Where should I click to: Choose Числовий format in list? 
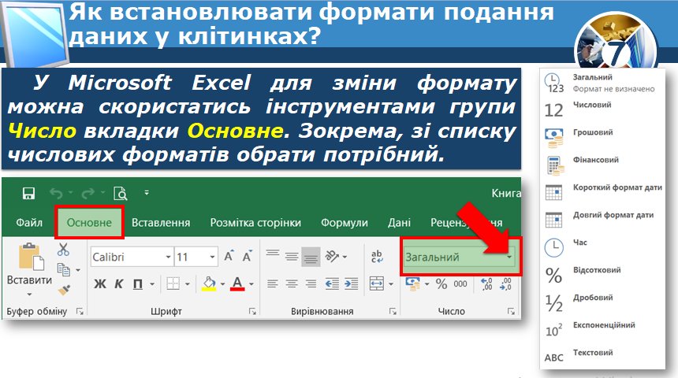pyautogui.click(x=602, y=110)
